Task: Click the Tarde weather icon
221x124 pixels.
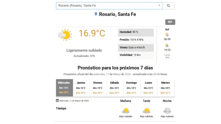Action: (x=146, y=111)
